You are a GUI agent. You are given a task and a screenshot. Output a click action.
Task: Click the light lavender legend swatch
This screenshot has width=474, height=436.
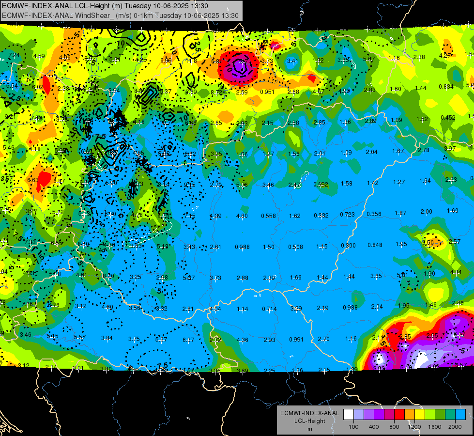click(x=359, y=415)
